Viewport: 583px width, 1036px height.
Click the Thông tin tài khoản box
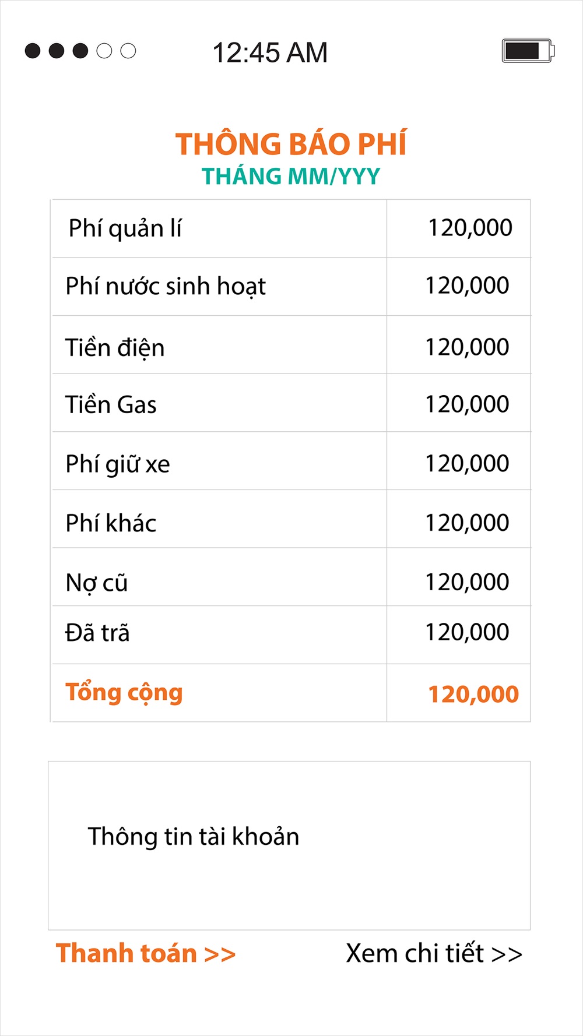point(289,845)
